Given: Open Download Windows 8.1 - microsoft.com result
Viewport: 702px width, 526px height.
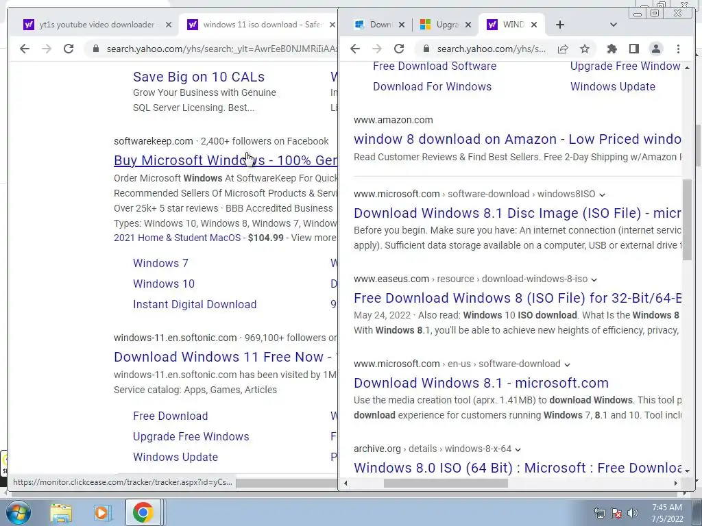Looking at the screenshot, I should tap(481, 383).
